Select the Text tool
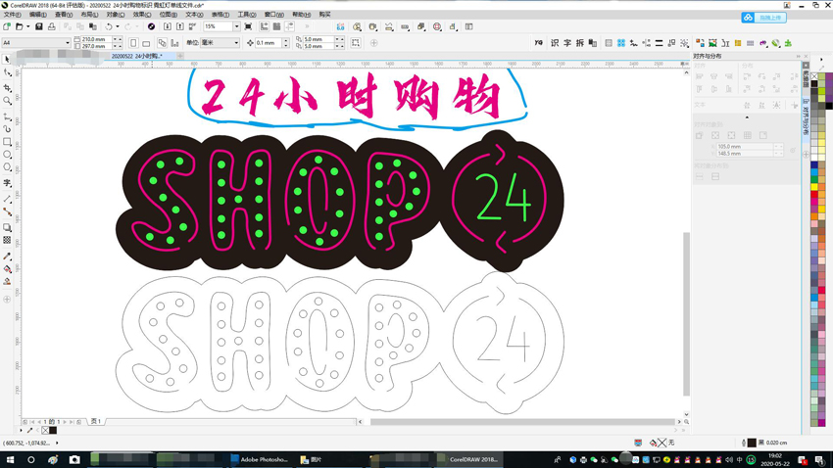Image resolution: width=833 pixels, height=468 pixels. coord(7,183)
